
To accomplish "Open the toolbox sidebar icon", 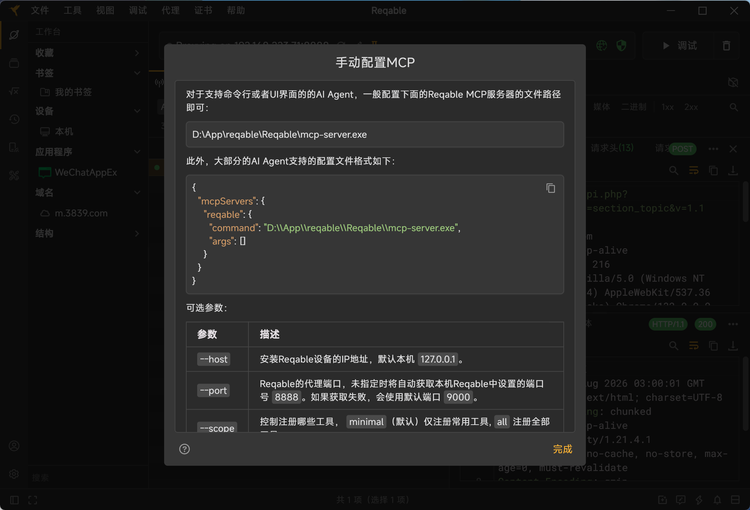I will pos(14,175).
